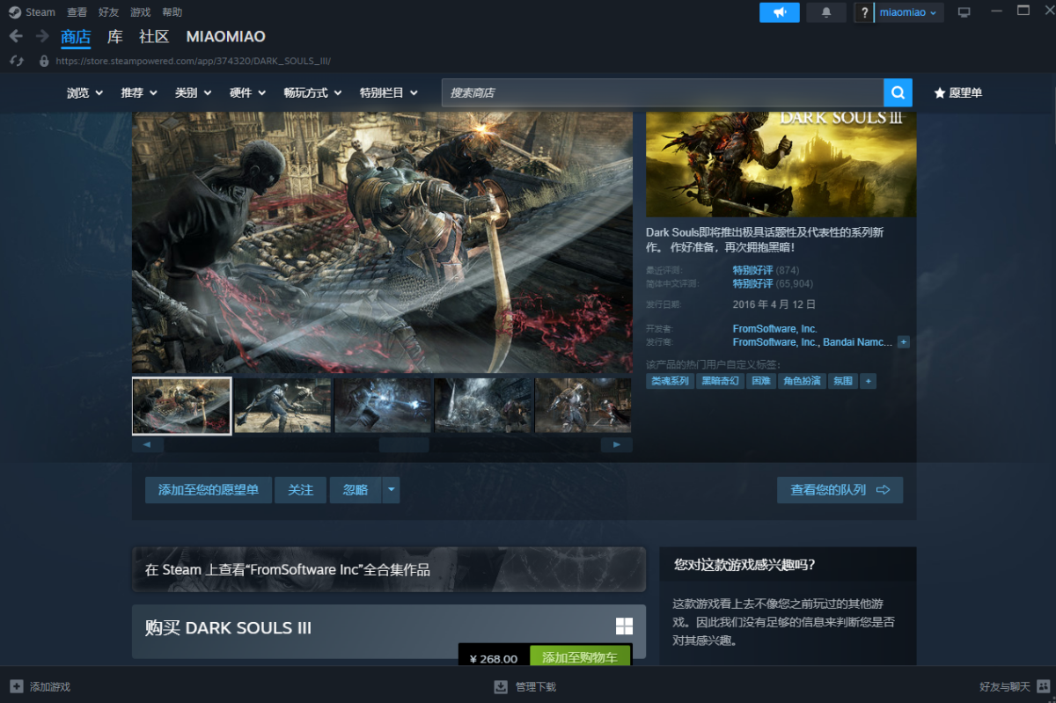Click the green 添加至购物车 button

tap(579, 657)
